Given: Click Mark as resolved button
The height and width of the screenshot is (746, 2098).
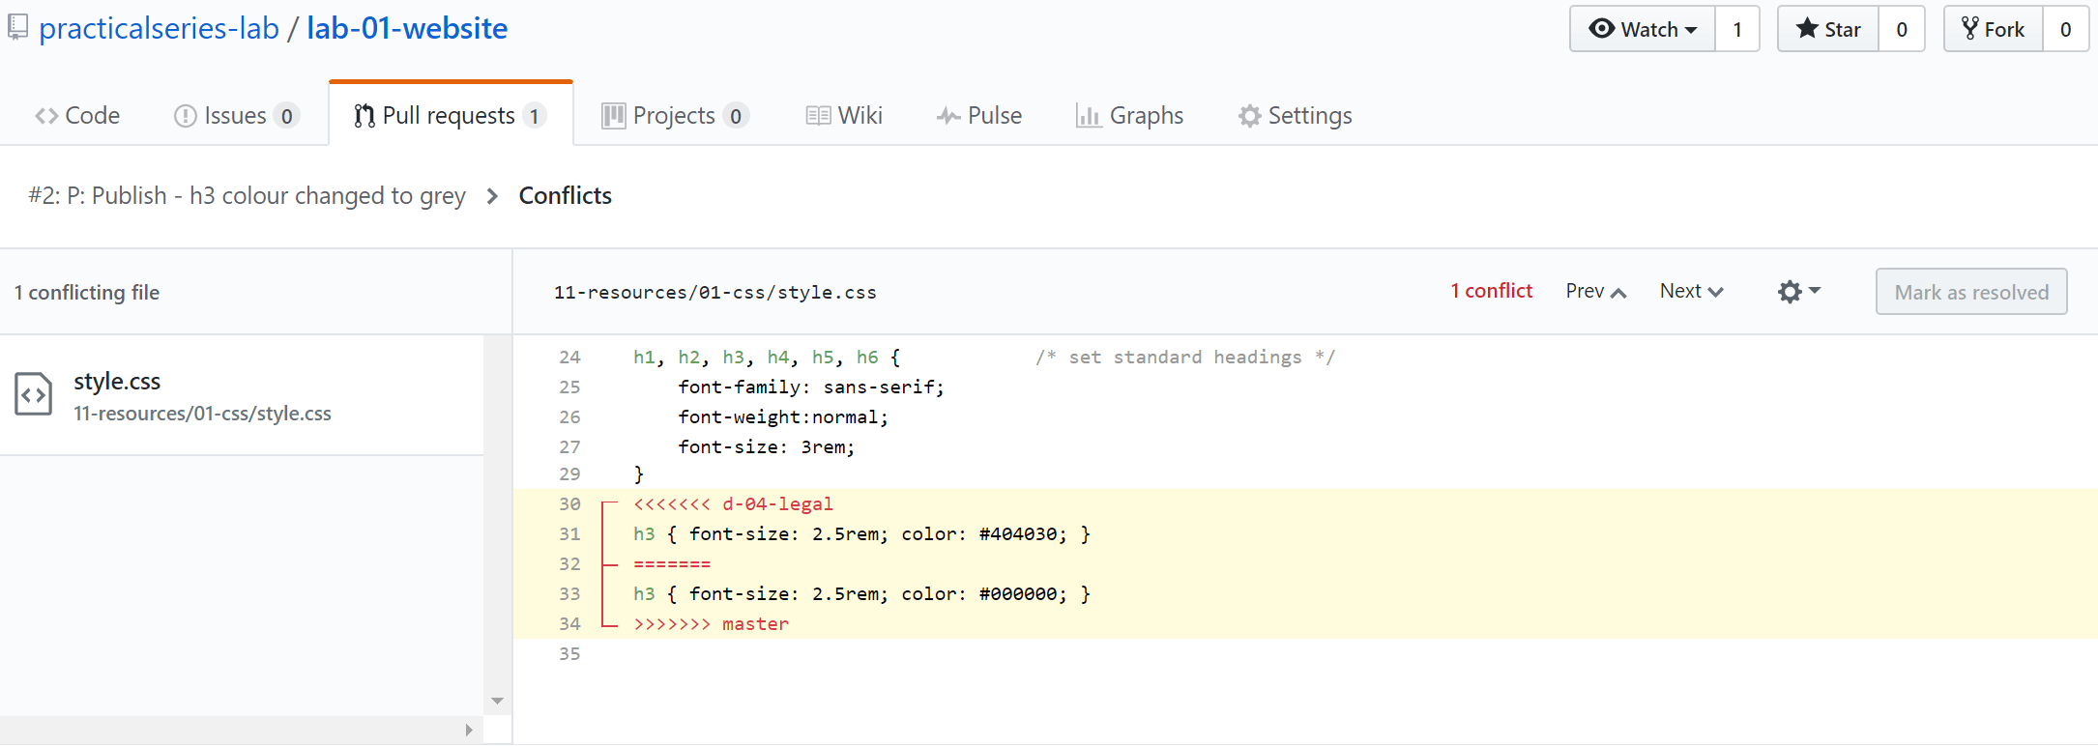Looking at the screenshot, I should (x=1971, y=292).
